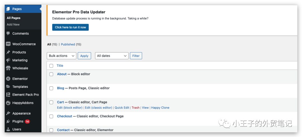Click the Comments speech bubble icon
Viewport: 302px width, 137px height.
[x=8, y=33]
